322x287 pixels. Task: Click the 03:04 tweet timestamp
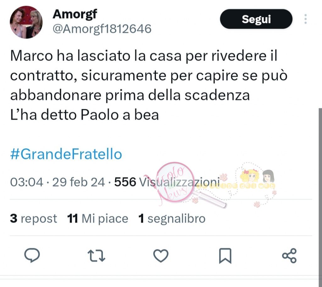27,182
